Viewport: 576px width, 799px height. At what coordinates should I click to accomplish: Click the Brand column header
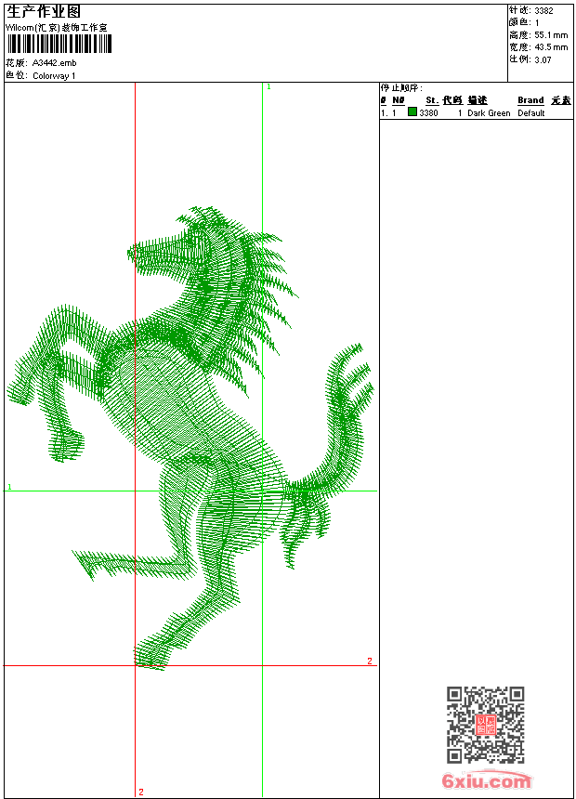click(x=530, y=100)
